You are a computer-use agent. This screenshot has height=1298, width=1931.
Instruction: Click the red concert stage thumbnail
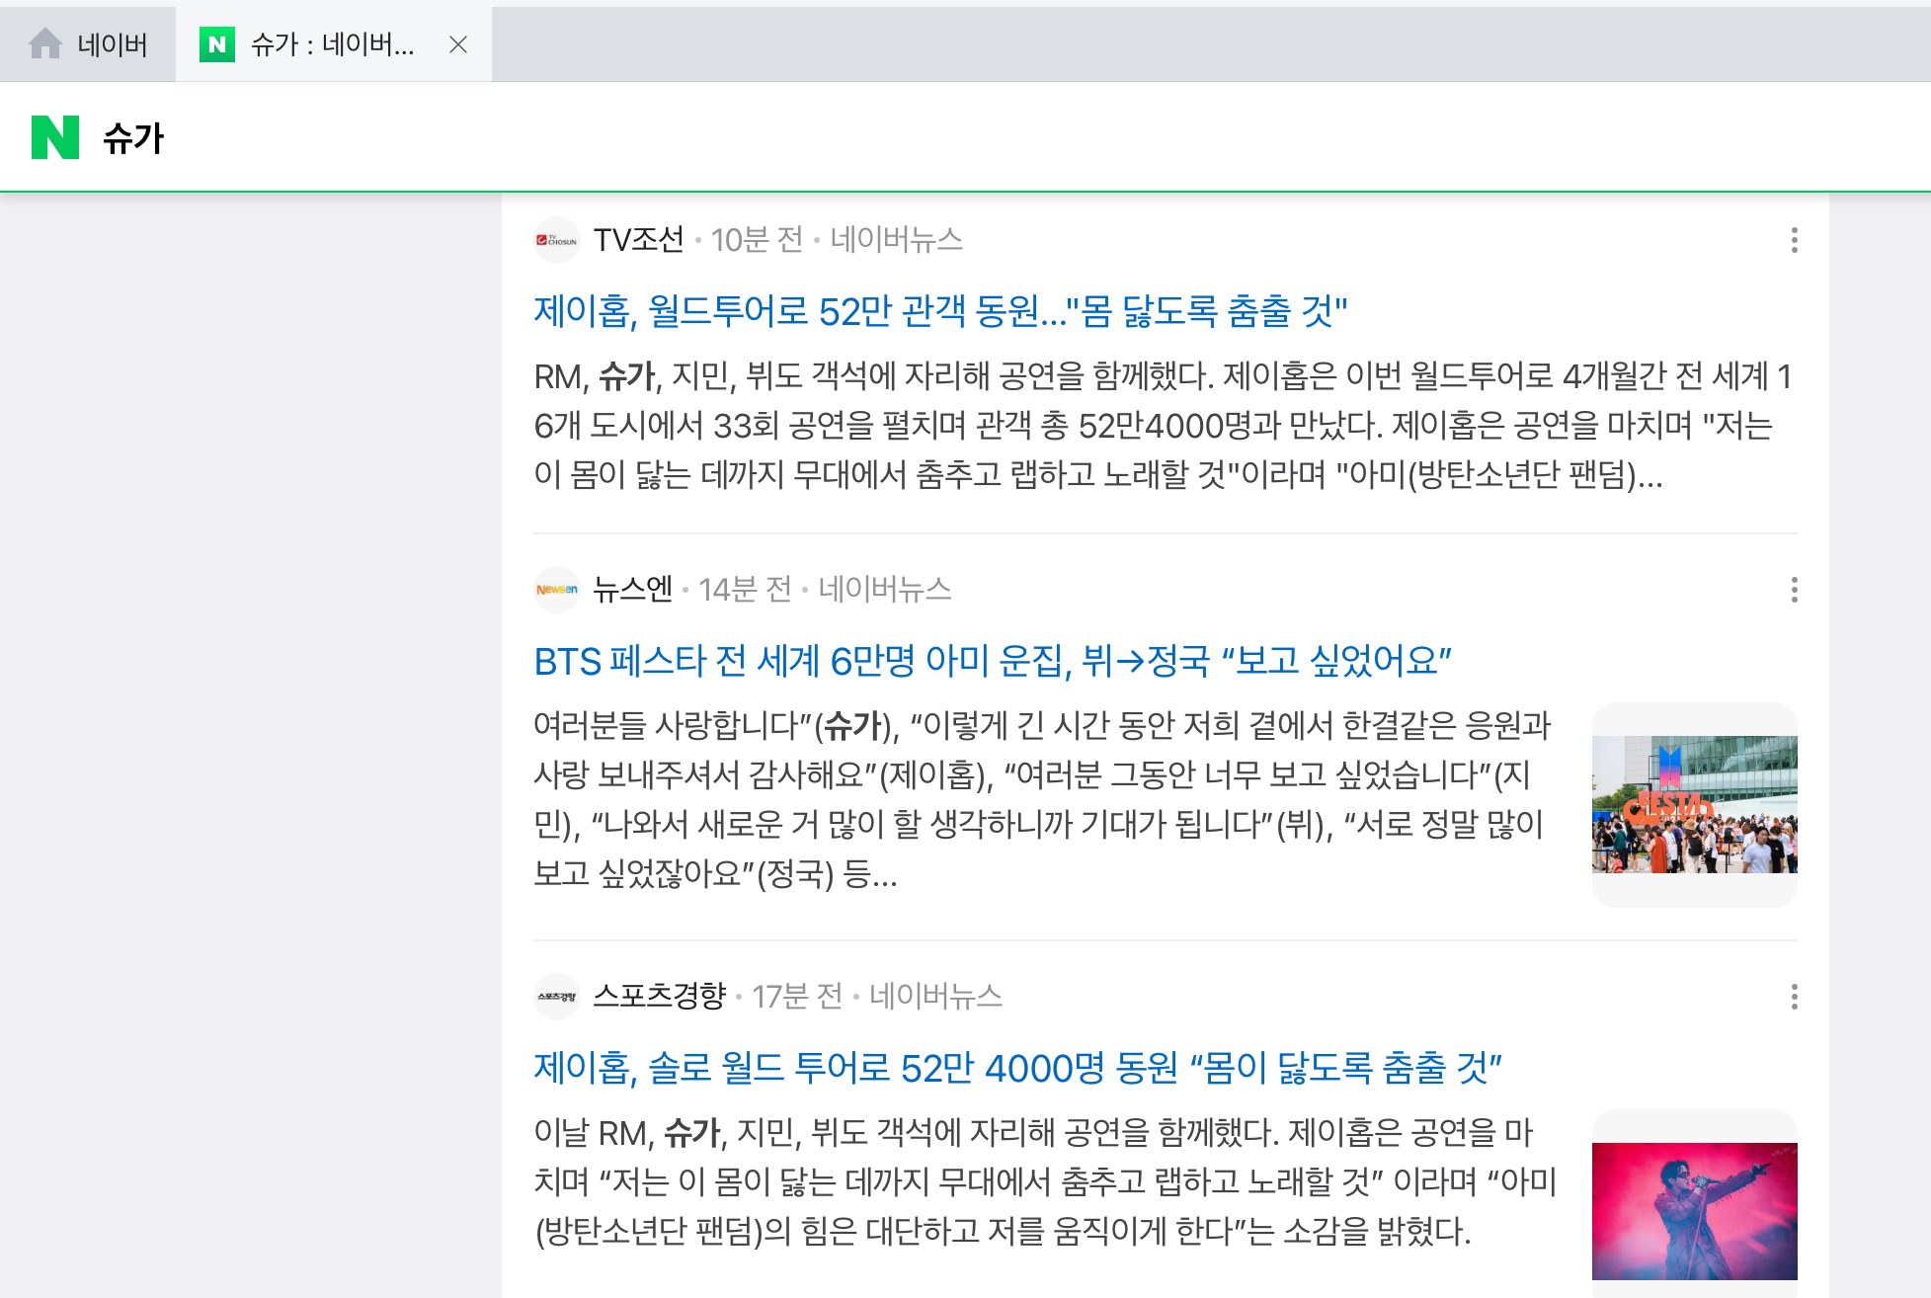1695,1211
